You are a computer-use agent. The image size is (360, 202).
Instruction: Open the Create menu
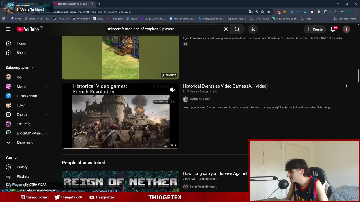(x=314, y=29)
